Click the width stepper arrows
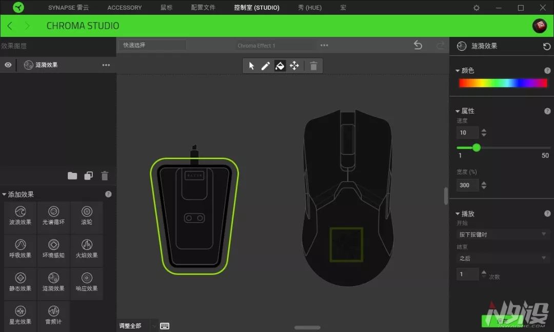 point(484,185)
